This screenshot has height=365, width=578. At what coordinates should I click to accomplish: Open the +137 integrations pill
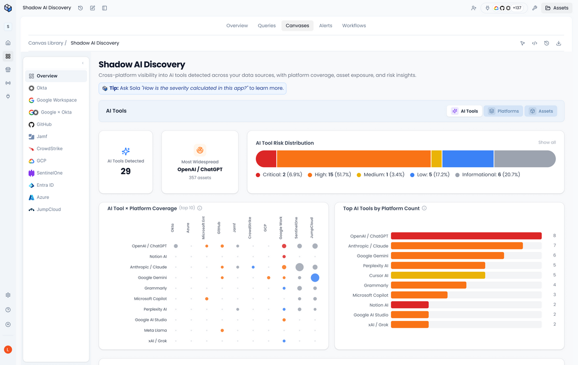point(504,8)
